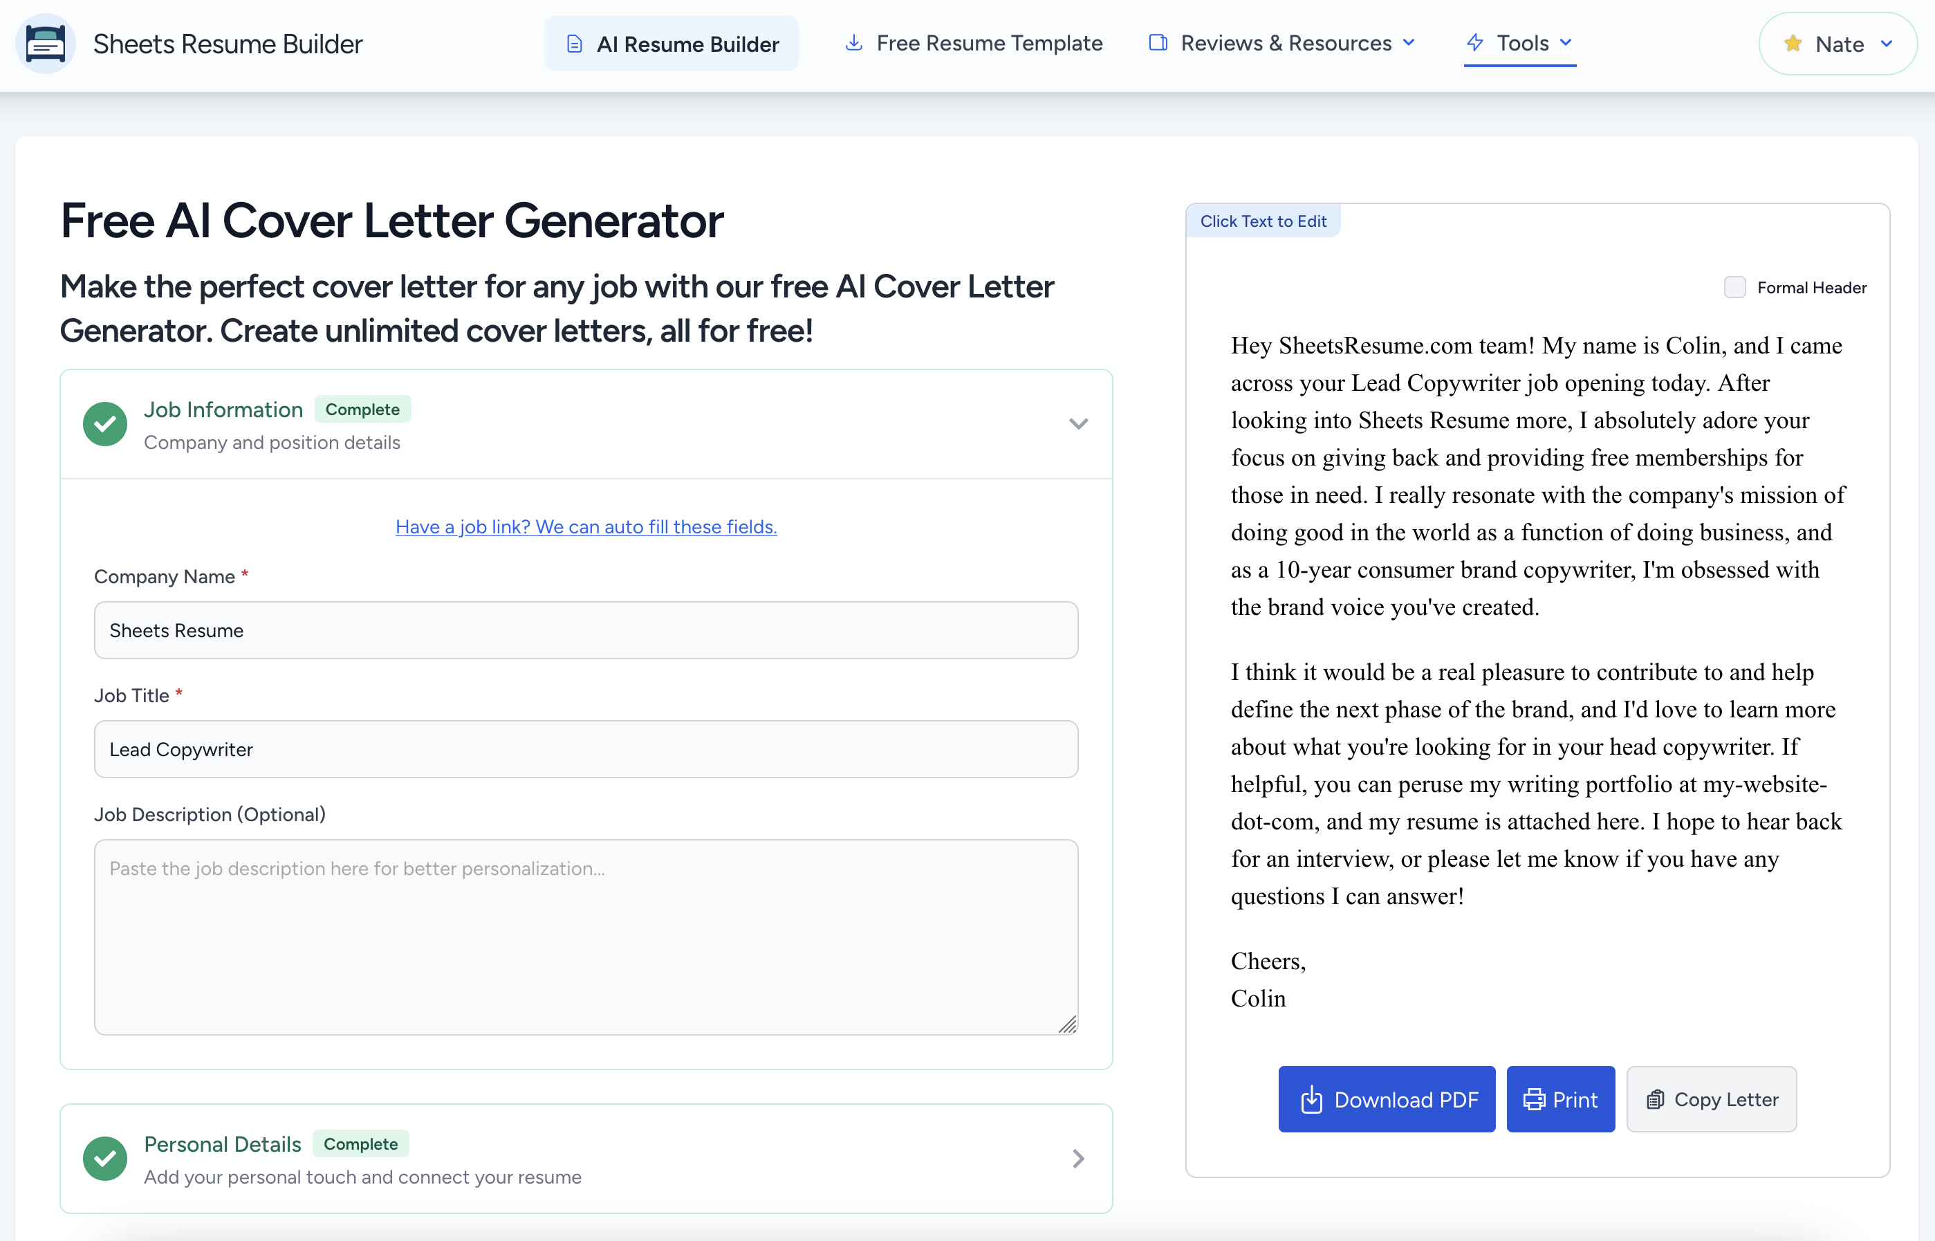Click inside the Job Description text area
The image size is (1935, 1241).
tap(586, 937)
